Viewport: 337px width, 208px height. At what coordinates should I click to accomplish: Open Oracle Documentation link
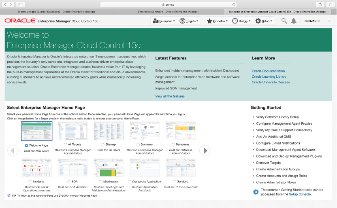tap(268, 71)
